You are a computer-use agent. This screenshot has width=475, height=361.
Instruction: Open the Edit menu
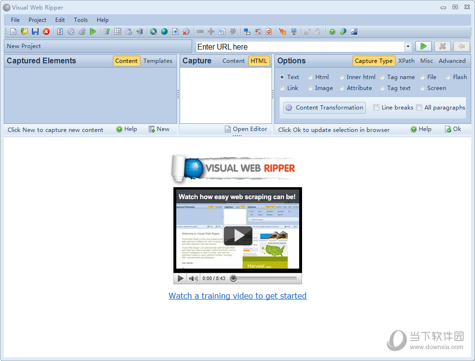(x=60, y=20)
